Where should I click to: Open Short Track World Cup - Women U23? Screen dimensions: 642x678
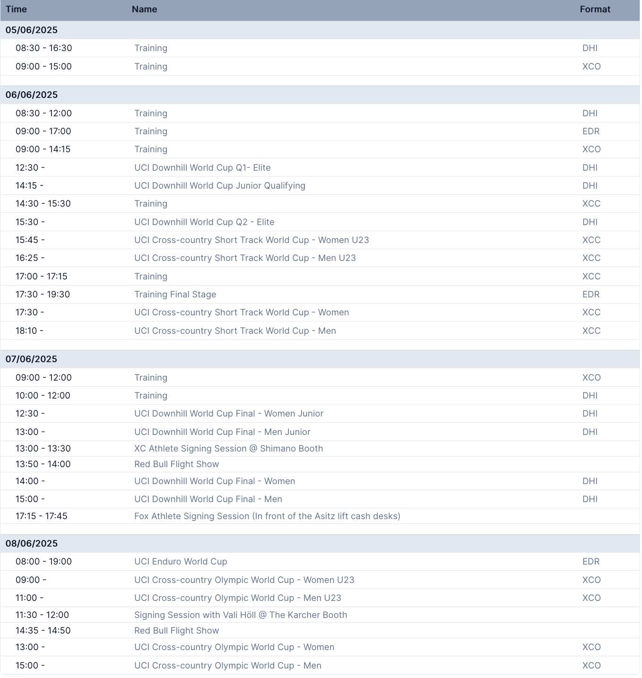point(252,240)
